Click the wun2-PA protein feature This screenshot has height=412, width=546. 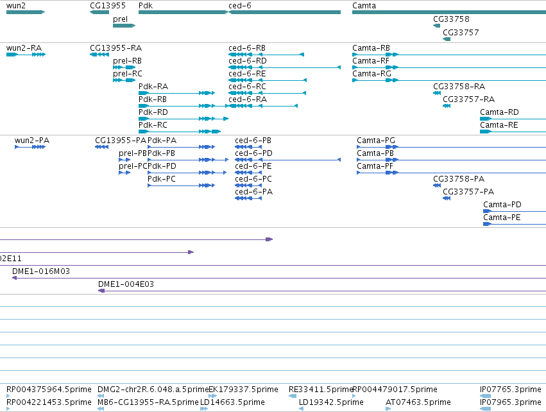pos(30,147)
